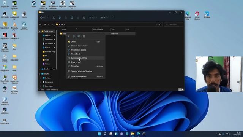Click the Copy icon in the Explorer toolbar
This screenshot has width=243, height=137.
60,18
